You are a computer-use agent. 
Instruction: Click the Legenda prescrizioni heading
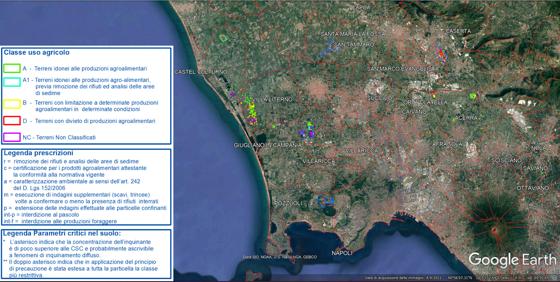[38, 153]
